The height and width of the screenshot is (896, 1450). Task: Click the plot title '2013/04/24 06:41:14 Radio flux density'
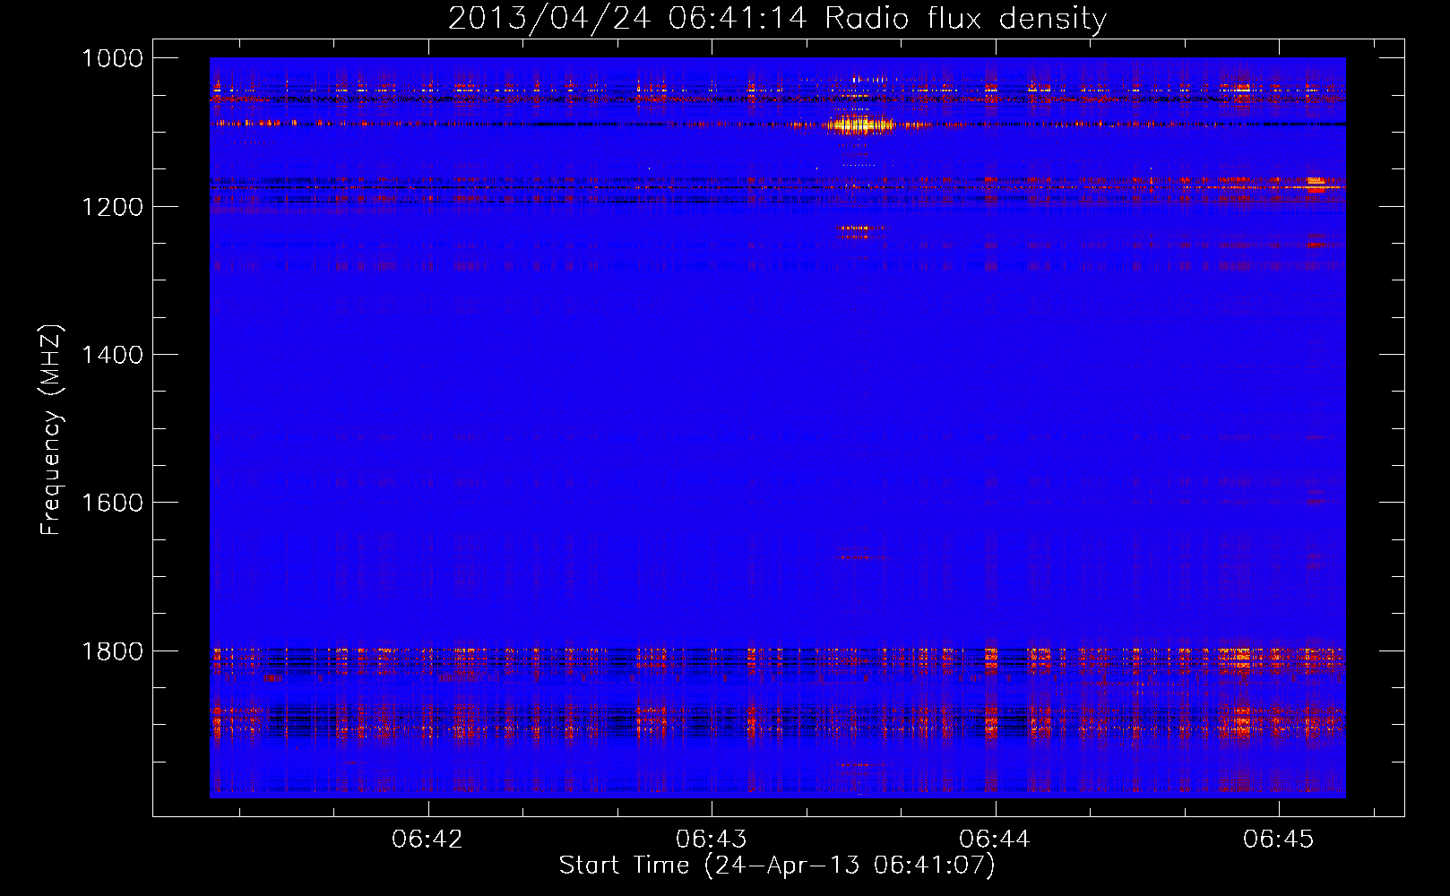[777, 18]
